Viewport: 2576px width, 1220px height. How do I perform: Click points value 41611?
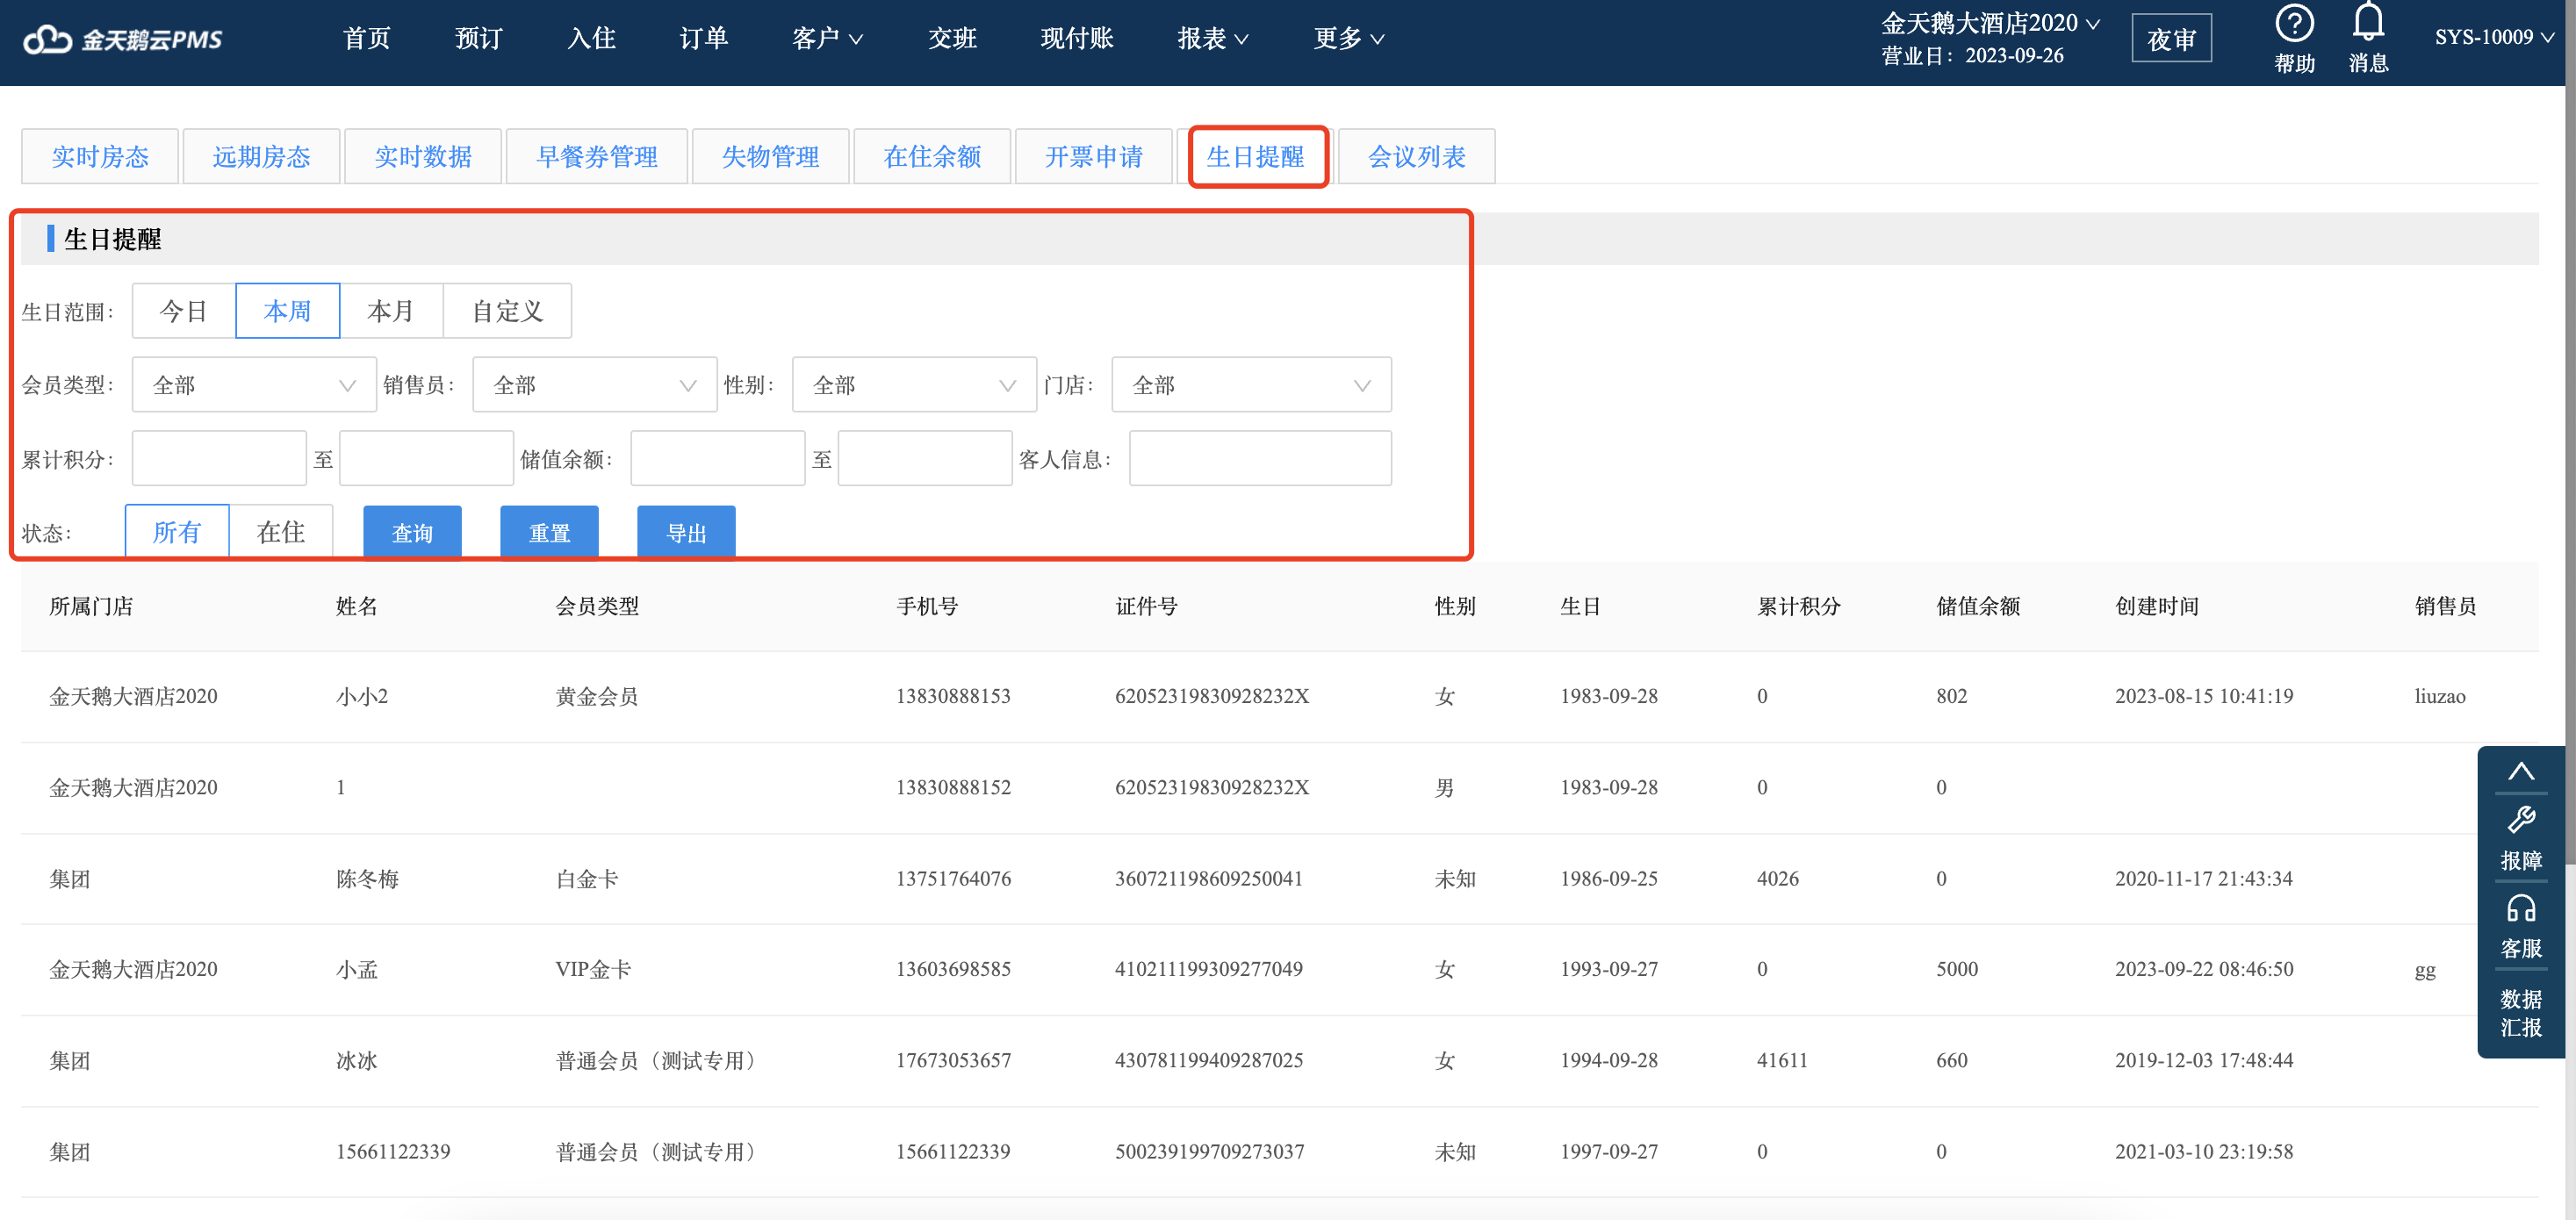click(1782, 1060)
